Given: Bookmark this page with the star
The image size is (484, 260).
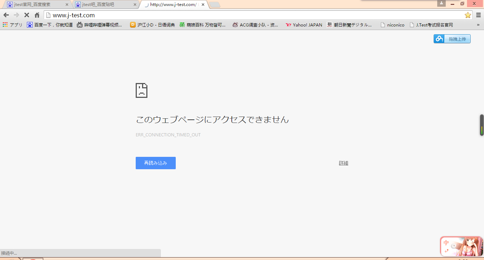Looking at the screenshot, I should 468,15.
